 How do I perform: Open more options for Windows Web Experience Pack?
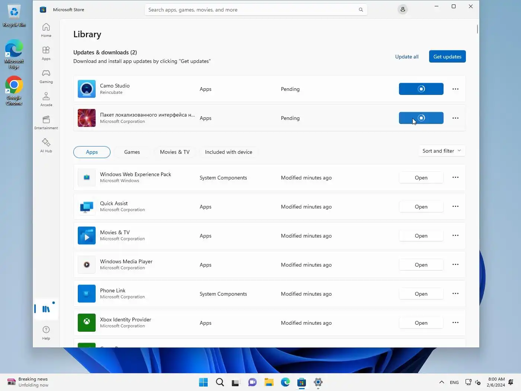point(456,178)
